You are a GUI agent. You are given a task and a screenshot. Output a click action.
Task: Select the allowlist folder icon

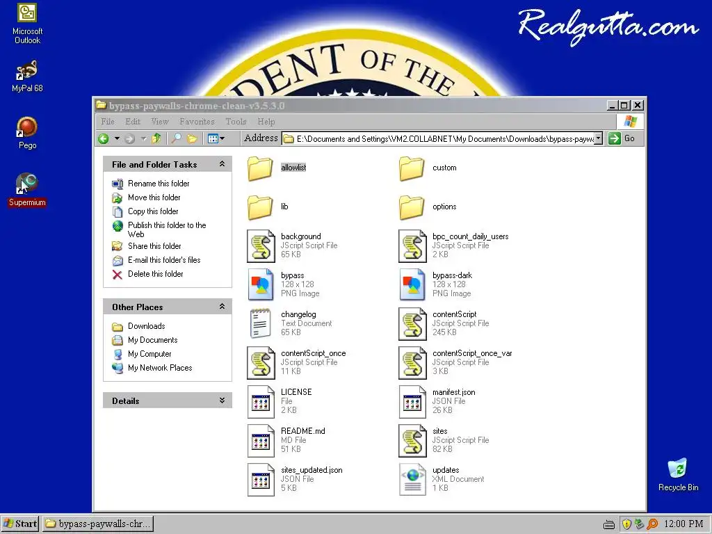pyautogui.click(x=260, y=168)
